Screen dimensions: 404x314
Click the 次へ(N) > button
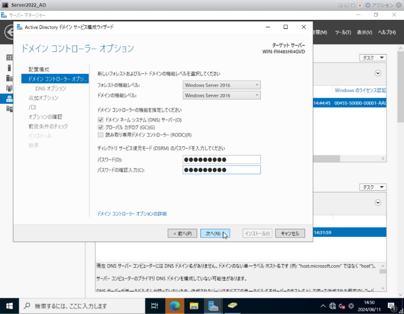[x=215, y=234]
